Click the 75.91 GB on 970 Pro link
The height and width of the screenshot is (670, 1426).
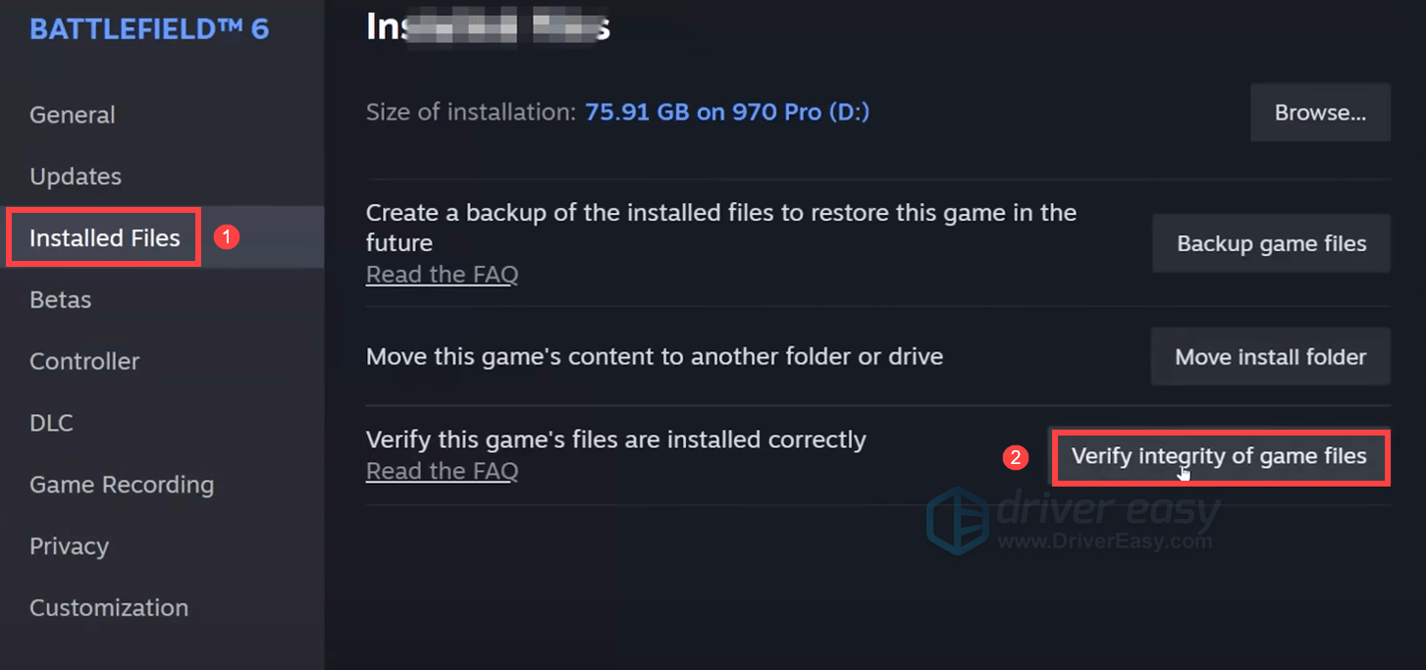726,112
